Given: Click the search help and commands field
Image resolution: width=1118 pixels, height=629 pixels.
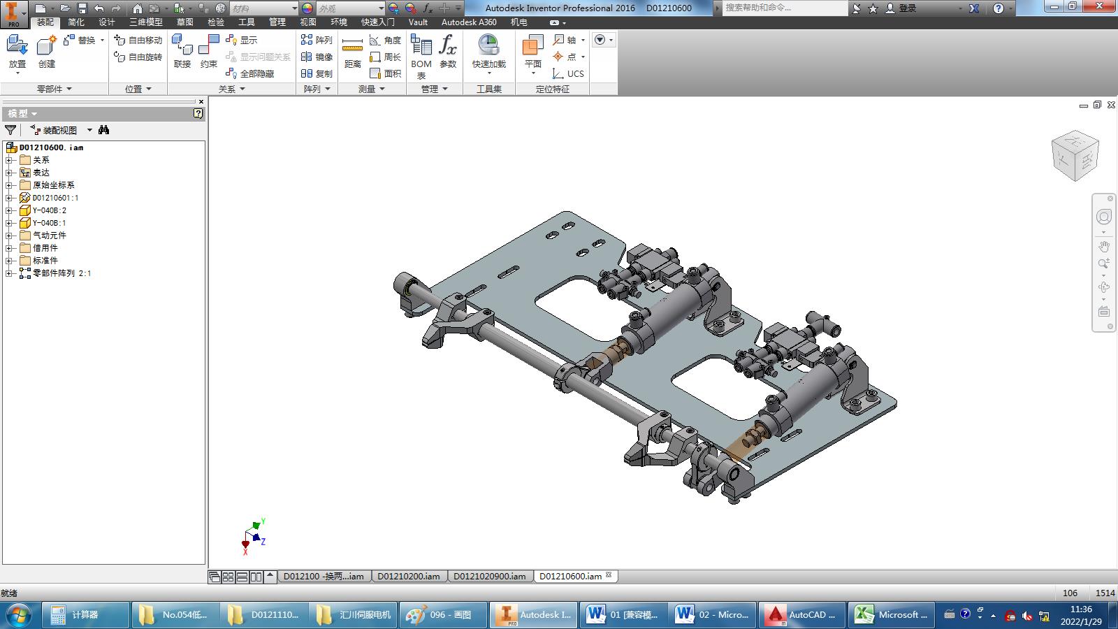Looking at the screenshot, I should pos(785,8).
